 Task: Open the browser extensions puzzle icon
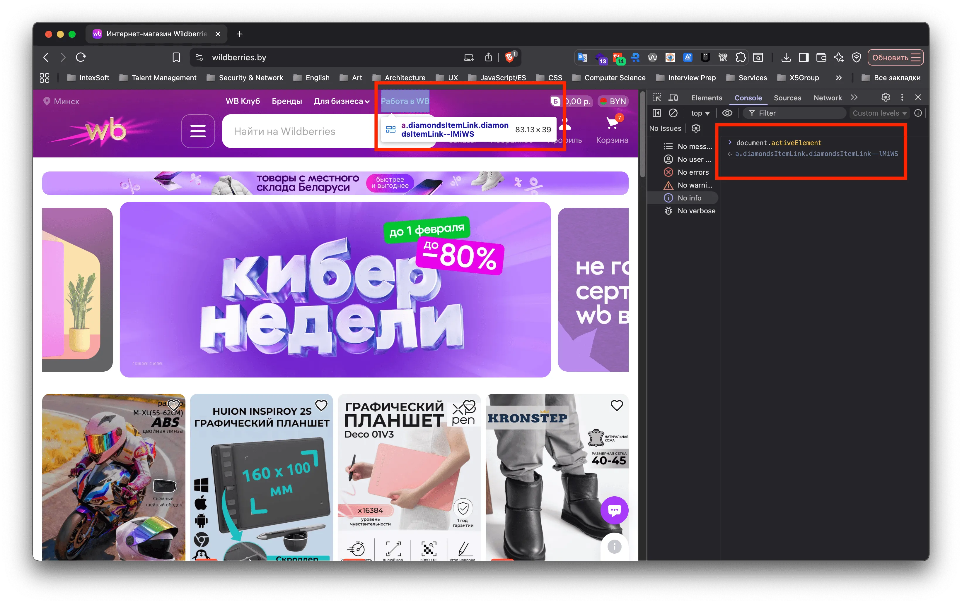(x=740, y=57)
